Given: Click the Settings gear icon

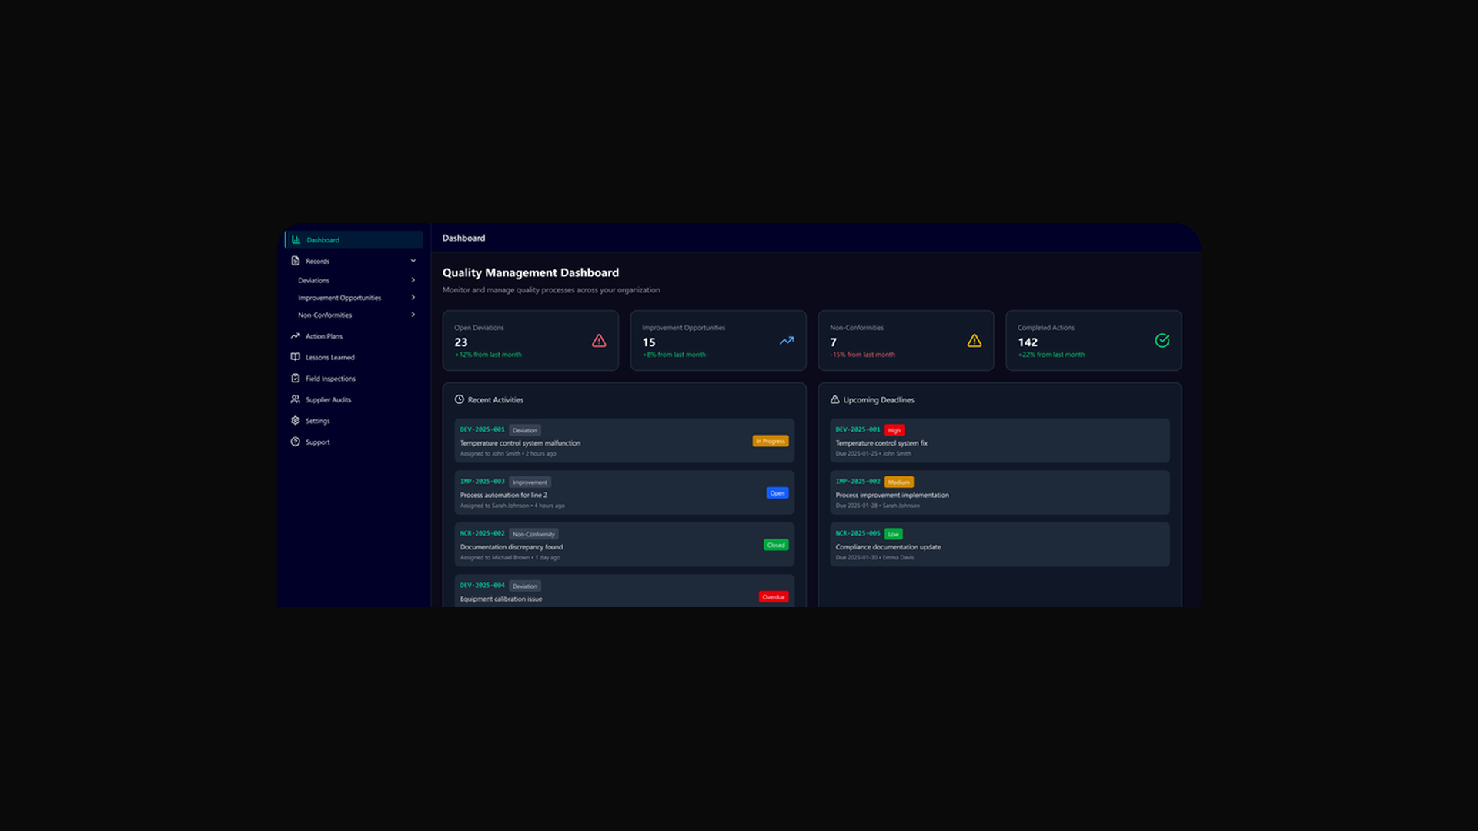Looking at the screenshot, I should pyautogui.click(x=296, y=421).
